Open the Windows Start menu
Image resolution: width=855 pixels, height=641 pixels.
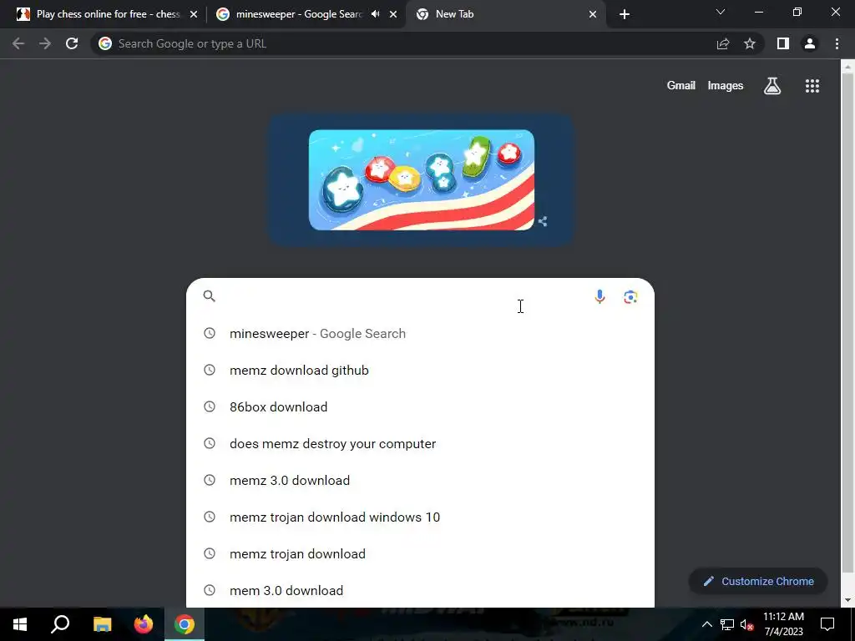(20, 624)
